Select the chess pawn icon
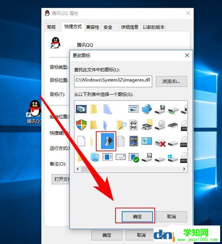The width and height of the screenshot is (222, 244). (x=107, y=141)
